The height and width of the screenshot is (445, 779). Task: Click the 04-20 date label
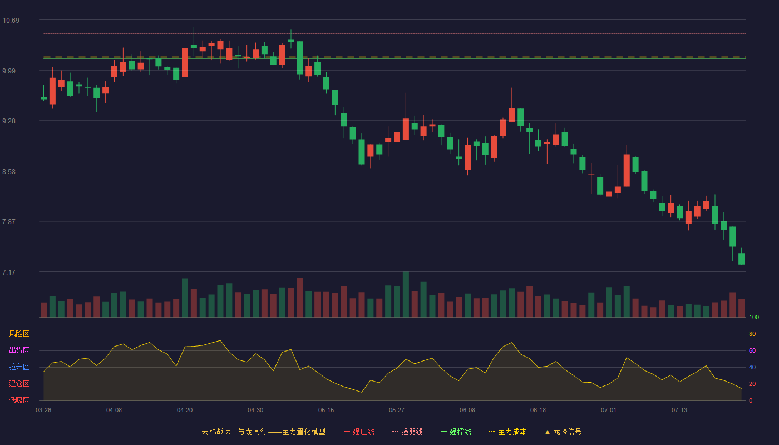coord(185,410)
